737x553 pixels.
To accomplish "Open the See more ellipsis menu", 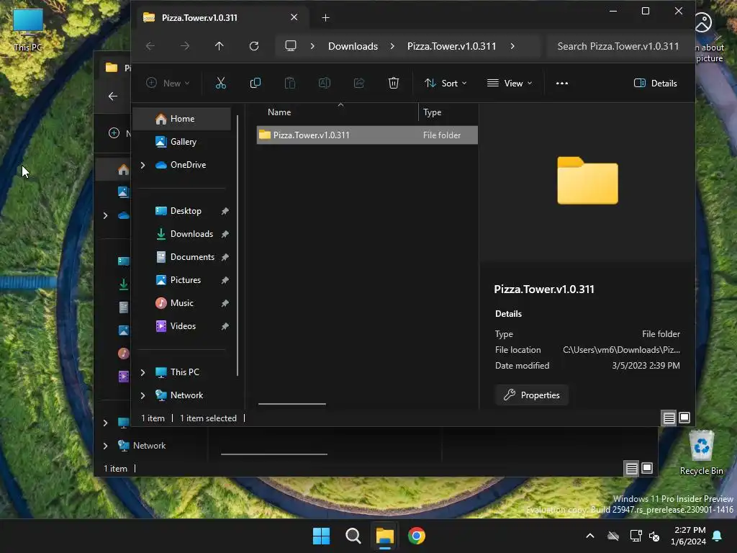I will 561,84.
